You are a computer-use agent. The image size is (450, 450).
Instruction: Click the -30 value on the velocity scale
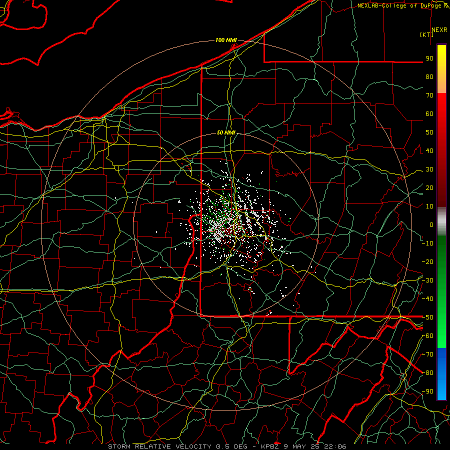coord(427,280)
